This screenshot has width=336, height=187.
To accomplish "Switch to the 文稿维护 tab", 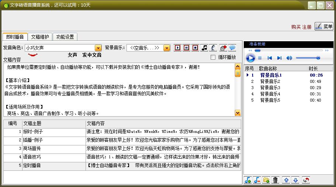I will click(40, 37).
